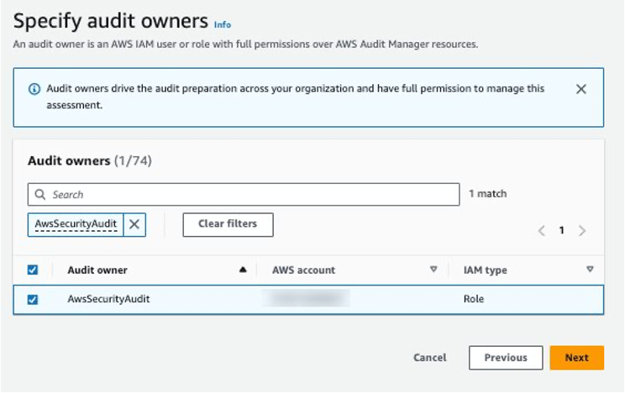Click the info circle icon in the banner
625x393 pixels.
pos(34,89)
